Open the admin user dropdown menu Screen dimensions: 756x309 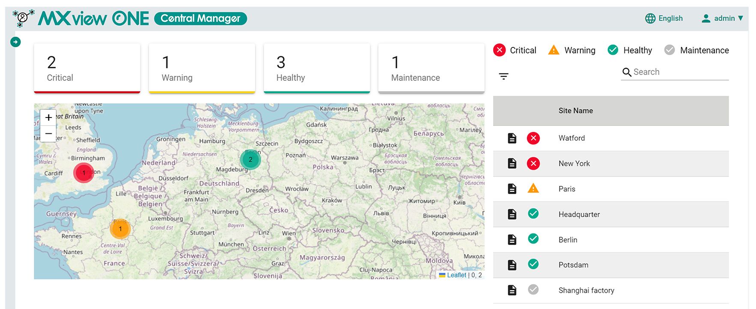[x=722, y=18]
